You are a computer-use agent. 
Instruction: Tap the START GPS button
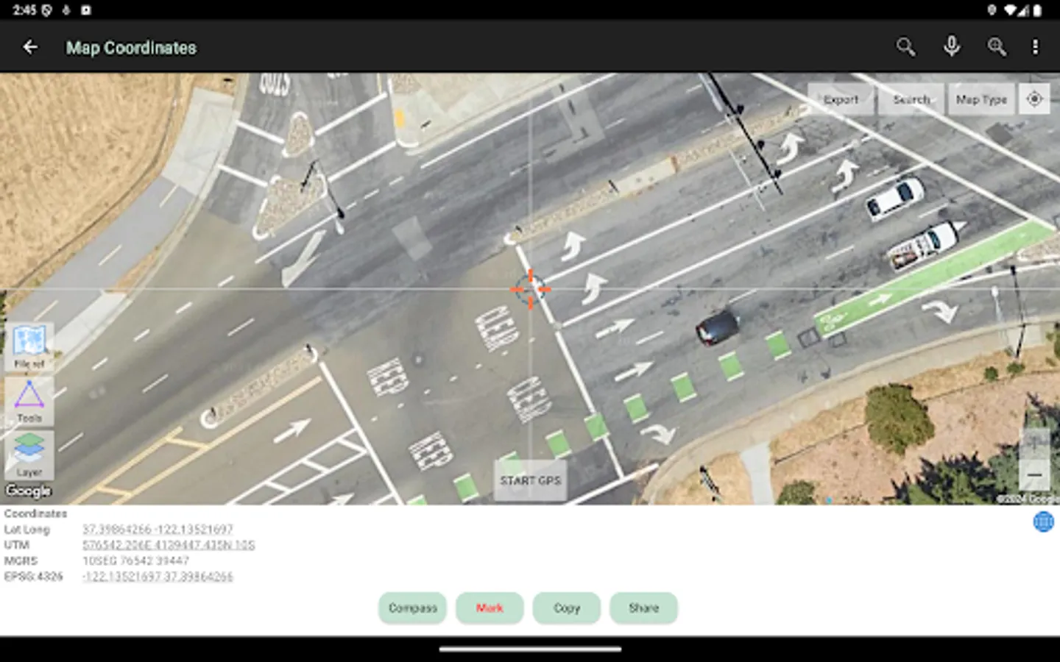tap(530, 480)
